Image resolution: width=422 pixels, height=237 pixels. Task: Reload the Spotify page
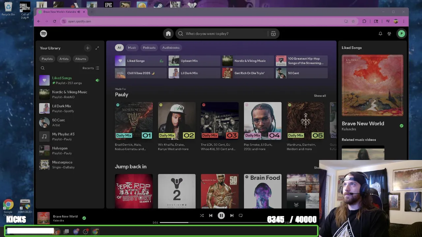[x=54, y=21]
